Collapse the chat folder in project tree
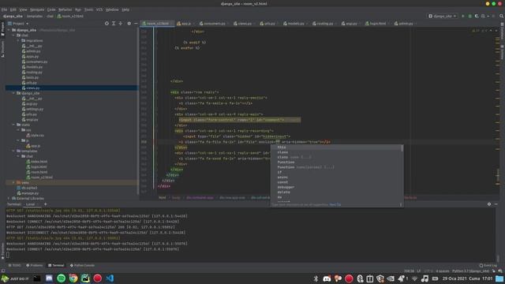505x284 pixels. pos(14,35)
